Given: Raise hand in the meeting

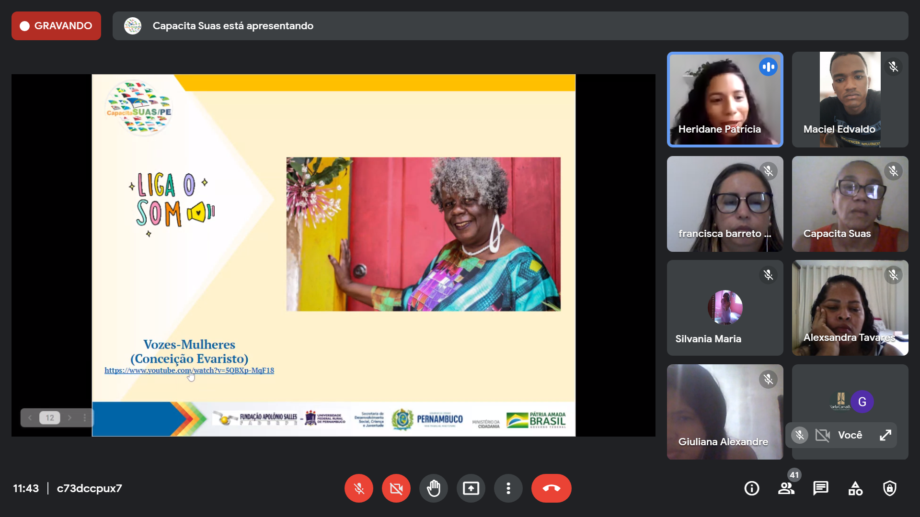Looking at the screenshot, I should (x=433, y=488).
